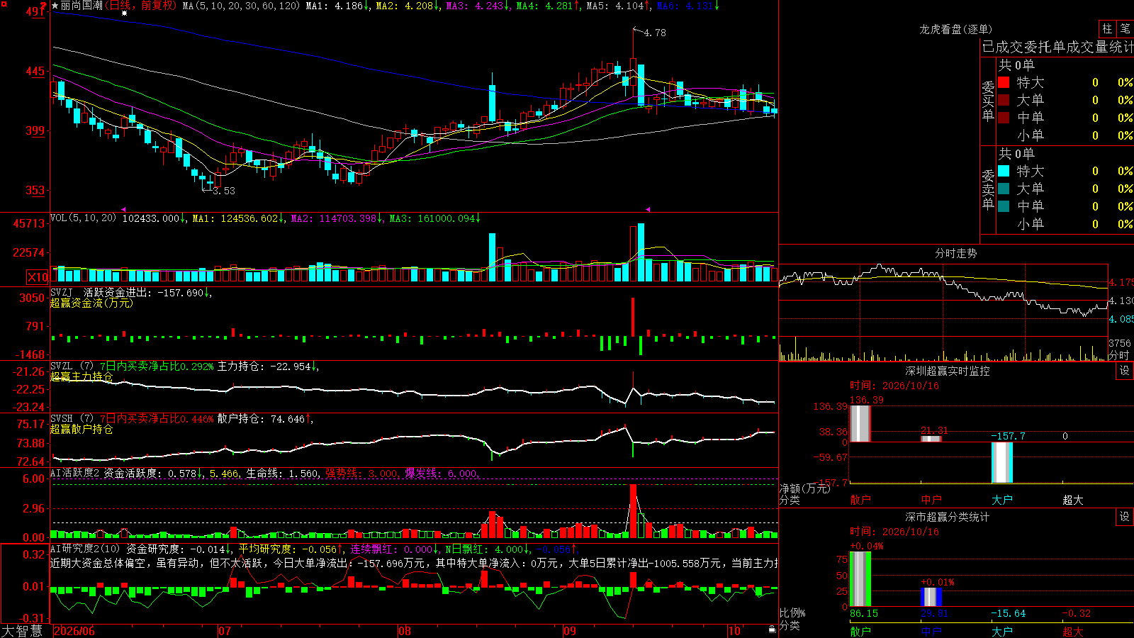Click the 超赢资金流(万元) label
Screen dimensions: 1134x638
[x=91, y=303]
